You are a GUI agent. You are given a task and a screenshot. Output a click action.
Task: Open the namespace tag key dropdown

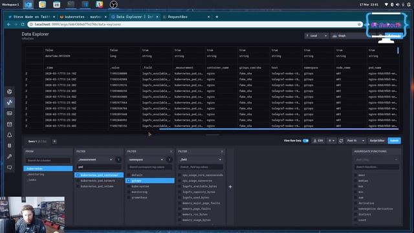coord(146,160)
